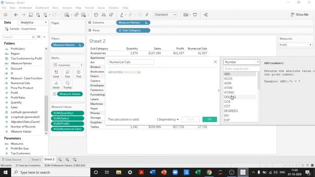The image size is (315, 177).
Task: Click the Show Me button
Action: click(300, 15)
